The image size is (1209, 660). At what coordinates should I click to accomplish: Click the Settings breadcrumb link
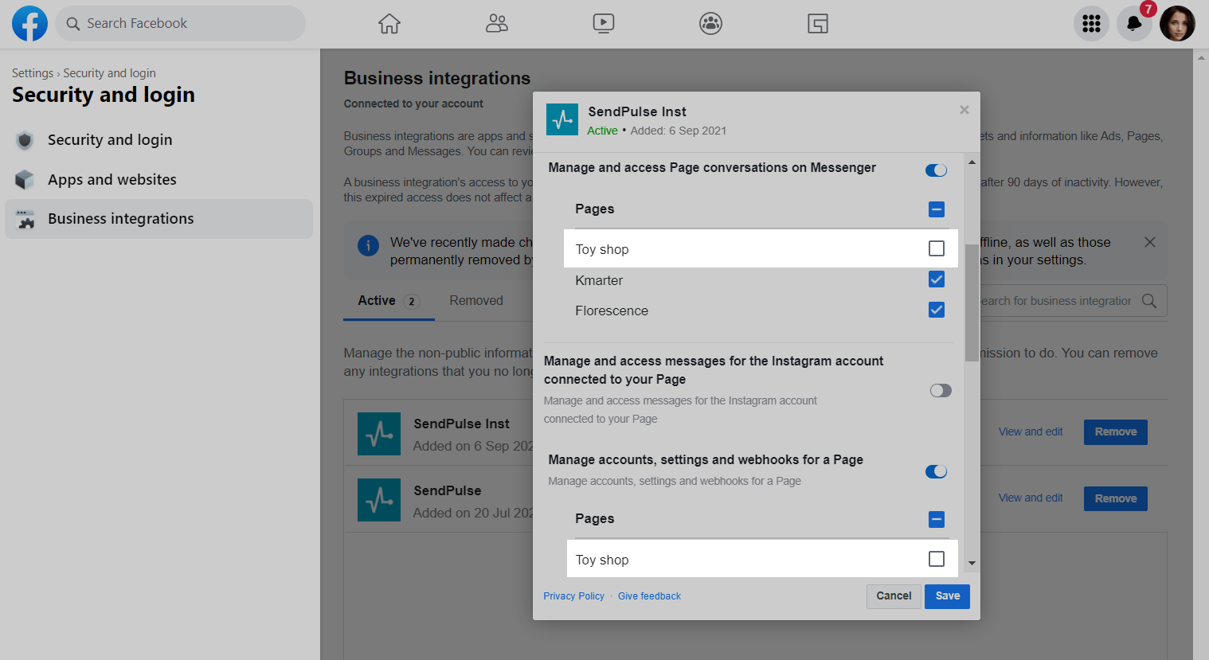point(33,73)
